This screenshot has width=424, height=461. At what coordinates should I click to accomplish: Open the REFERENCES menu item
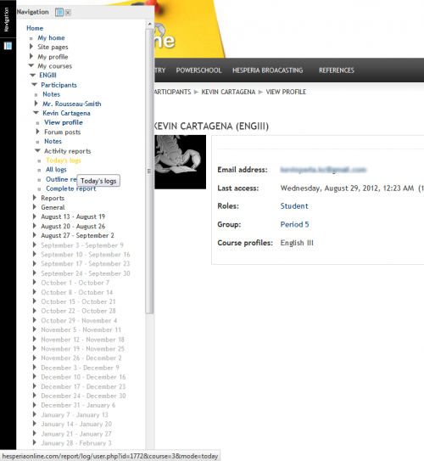coord(337,70)
